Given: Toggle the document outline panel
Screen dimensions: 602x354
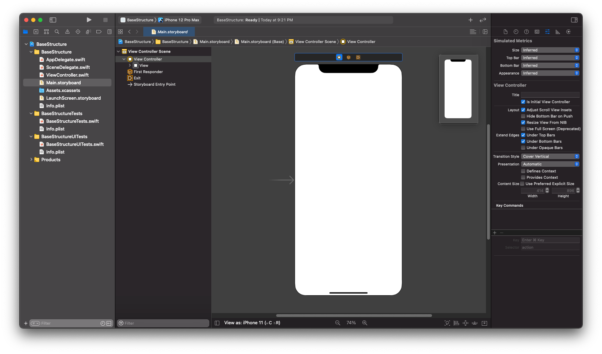Looking at the screenshot, I should pos(217,323).
